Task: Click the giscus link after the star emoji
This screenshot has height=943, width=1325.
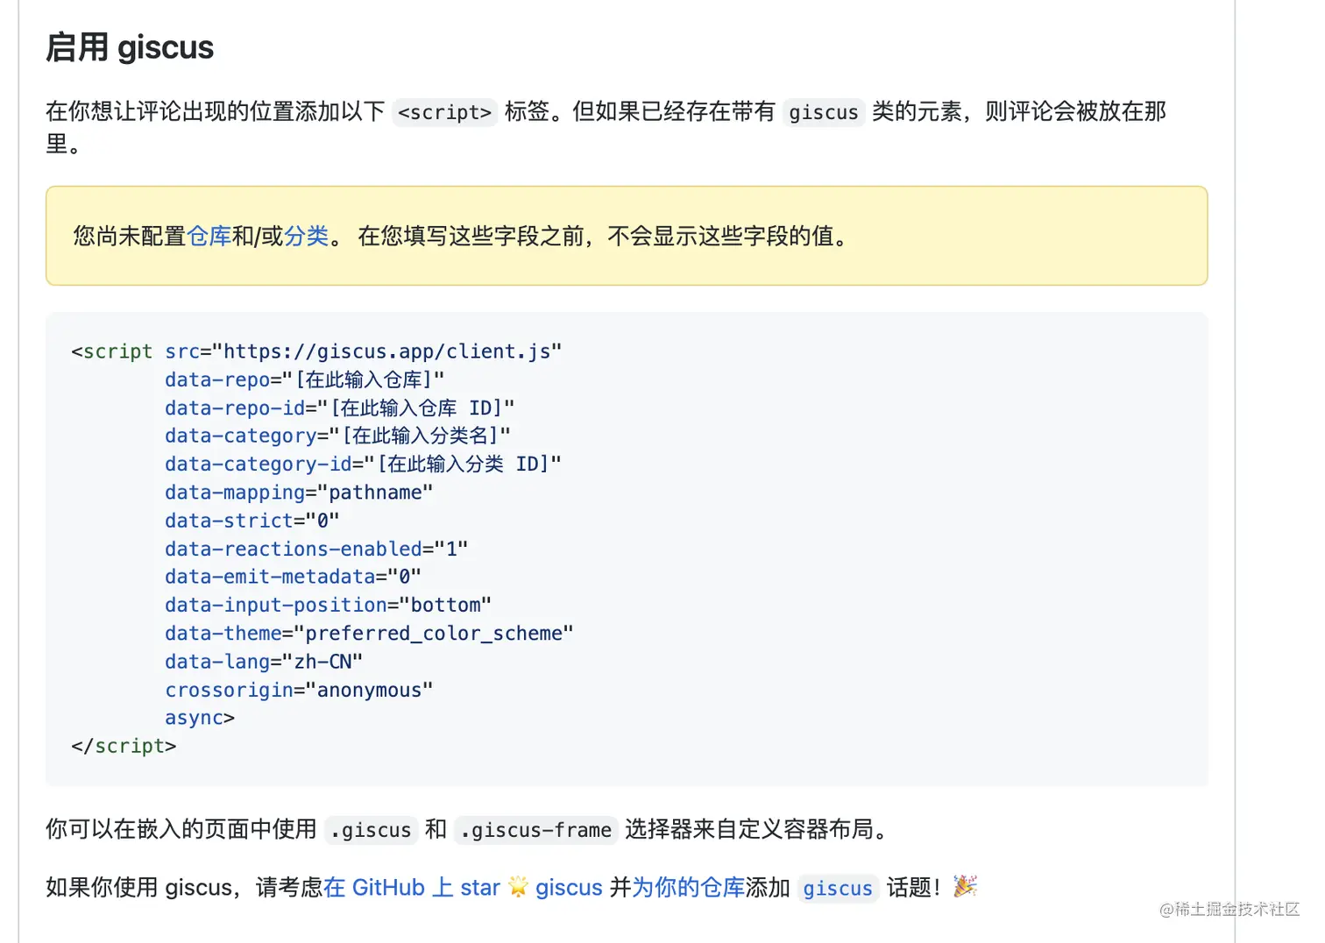Action: (x=569, y=887)
